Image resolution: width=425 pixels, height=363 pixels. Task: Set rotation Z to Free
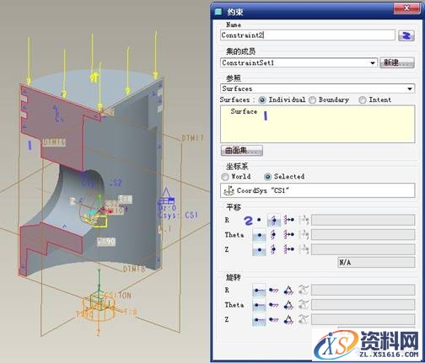(259, 319)
